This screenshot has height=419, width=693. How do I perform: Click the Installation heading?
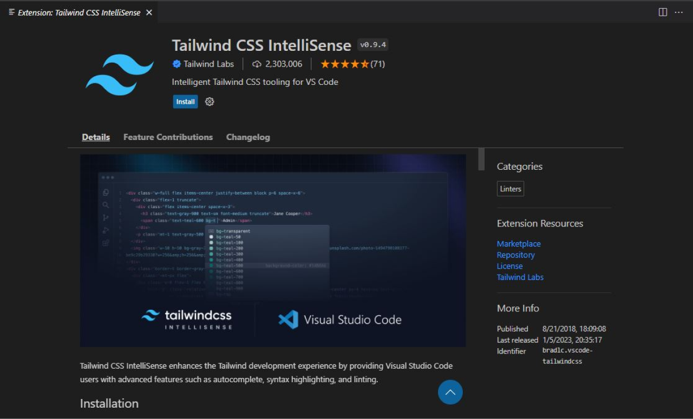pyautogui.click(x=109, y=403)
